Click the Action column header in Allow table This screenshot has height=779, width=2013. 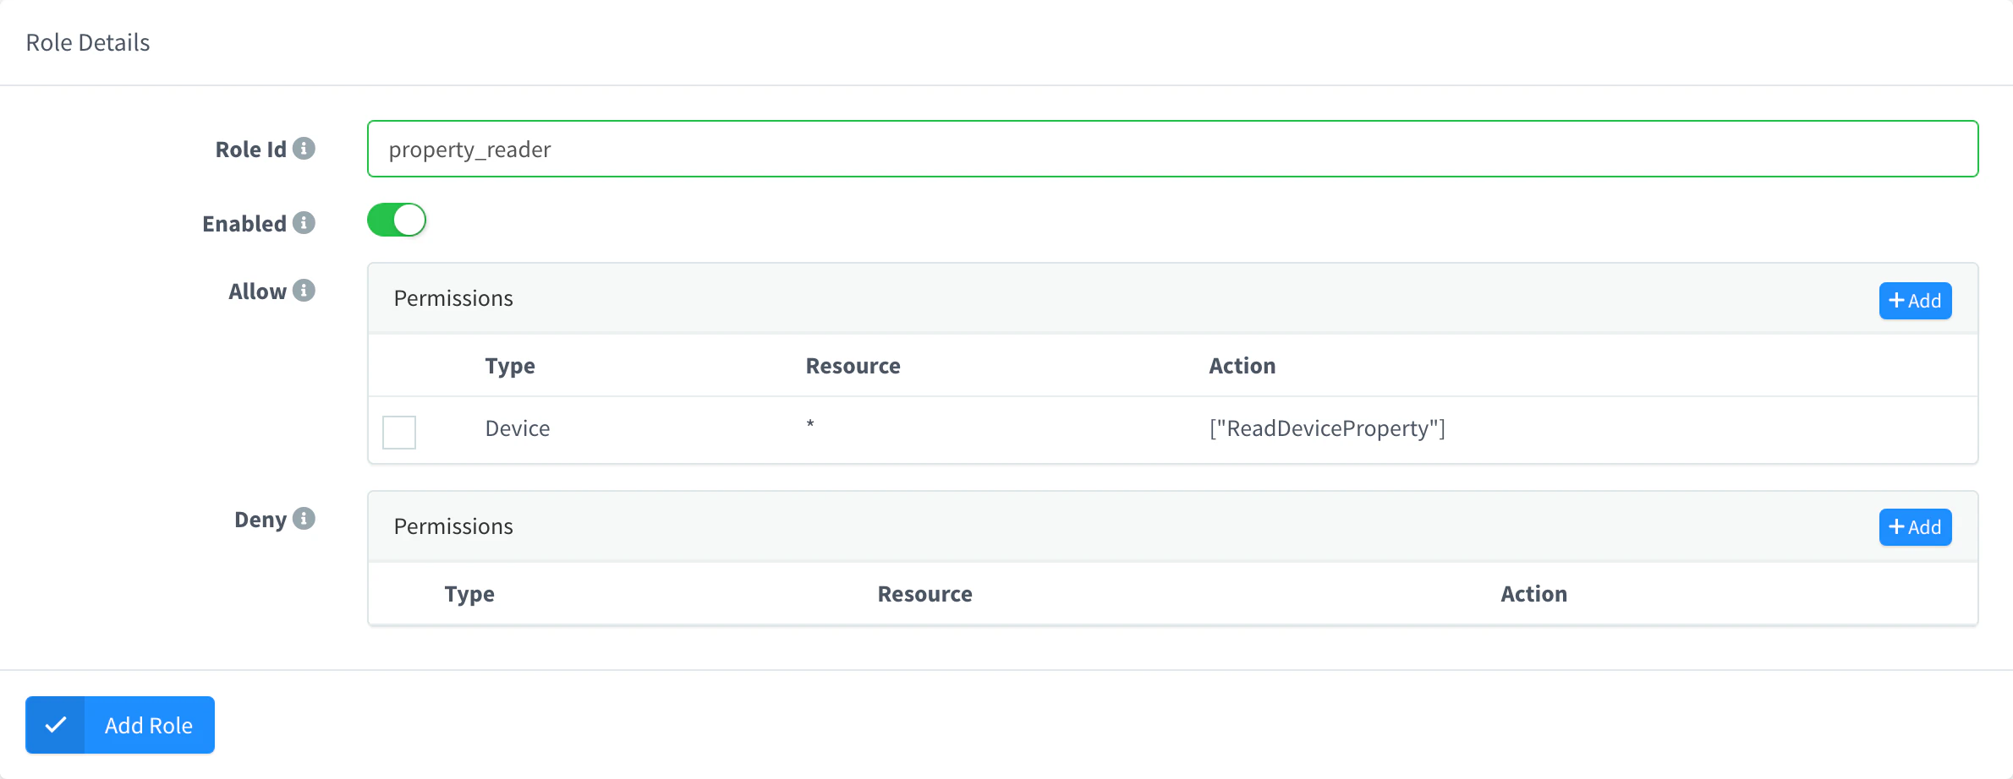click(1242, 366)
